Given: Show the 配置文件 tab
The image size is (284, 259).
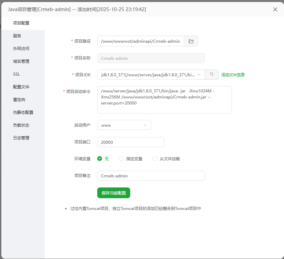Looking at the screenshot, I should pyautogui.click(x=21, y=87).
